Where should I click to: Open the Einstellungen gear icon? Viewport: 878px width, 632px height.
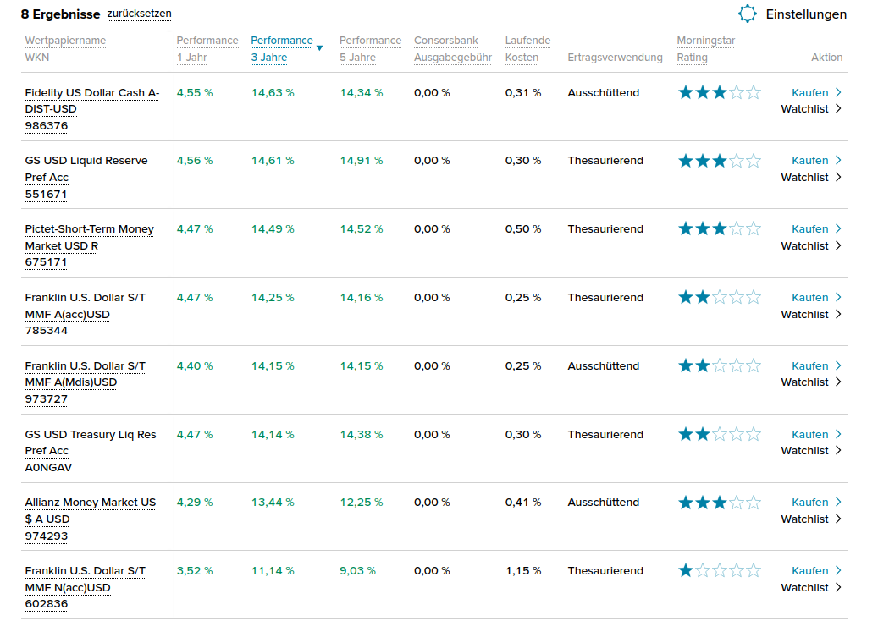[747, 14]
